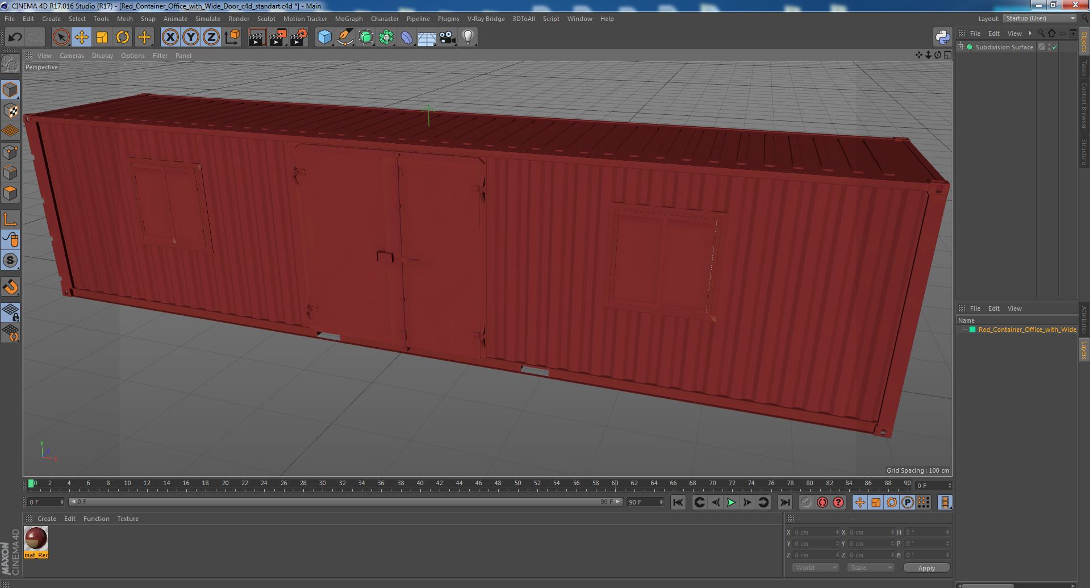The width and height of the screenshot is (1090, 588).
Task: Click the end frame 90 F field
Action: coord(645,502)
